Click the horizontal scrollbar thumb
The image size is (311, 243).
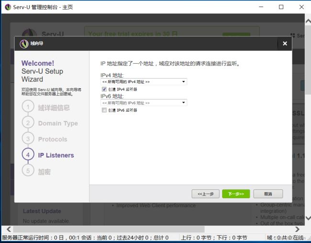click(x=109, y=229)
